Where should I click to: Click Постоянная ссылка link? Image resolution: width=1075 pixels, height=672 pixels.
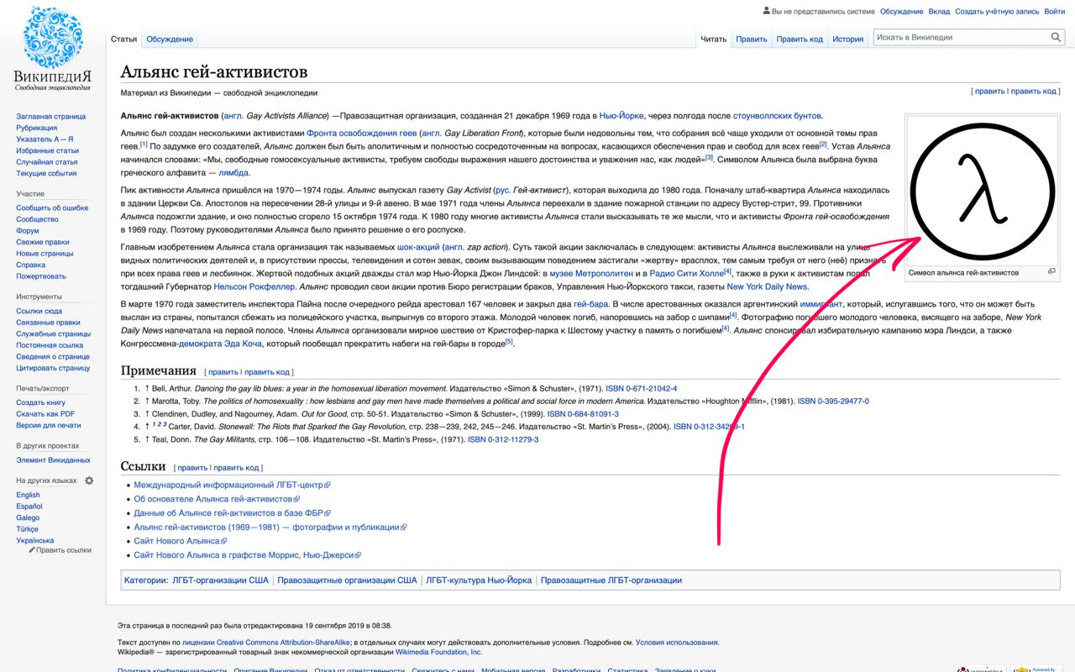[x=50, y=345]
